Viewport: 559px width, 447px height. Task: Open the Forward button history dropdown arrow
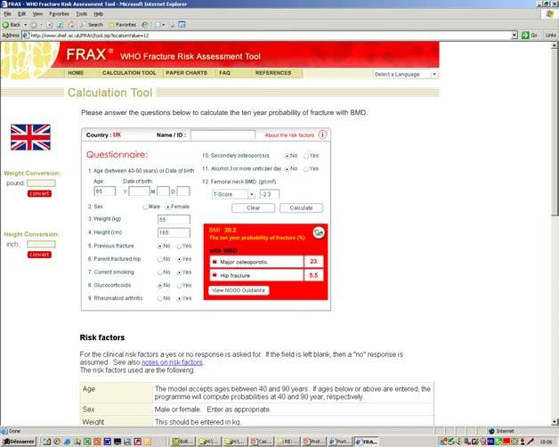(x=41, y=25)
